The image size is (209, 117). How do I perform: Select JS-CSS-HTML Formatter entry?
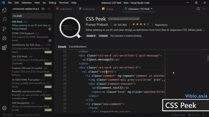32,83
